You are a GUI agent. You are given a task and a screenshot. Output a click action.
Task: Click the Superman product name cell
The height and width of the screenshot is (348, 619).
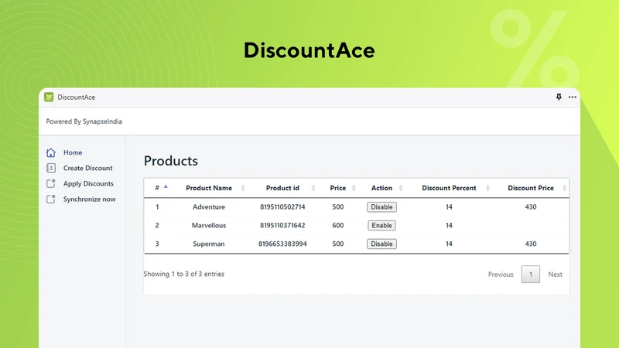pos(209,244)
